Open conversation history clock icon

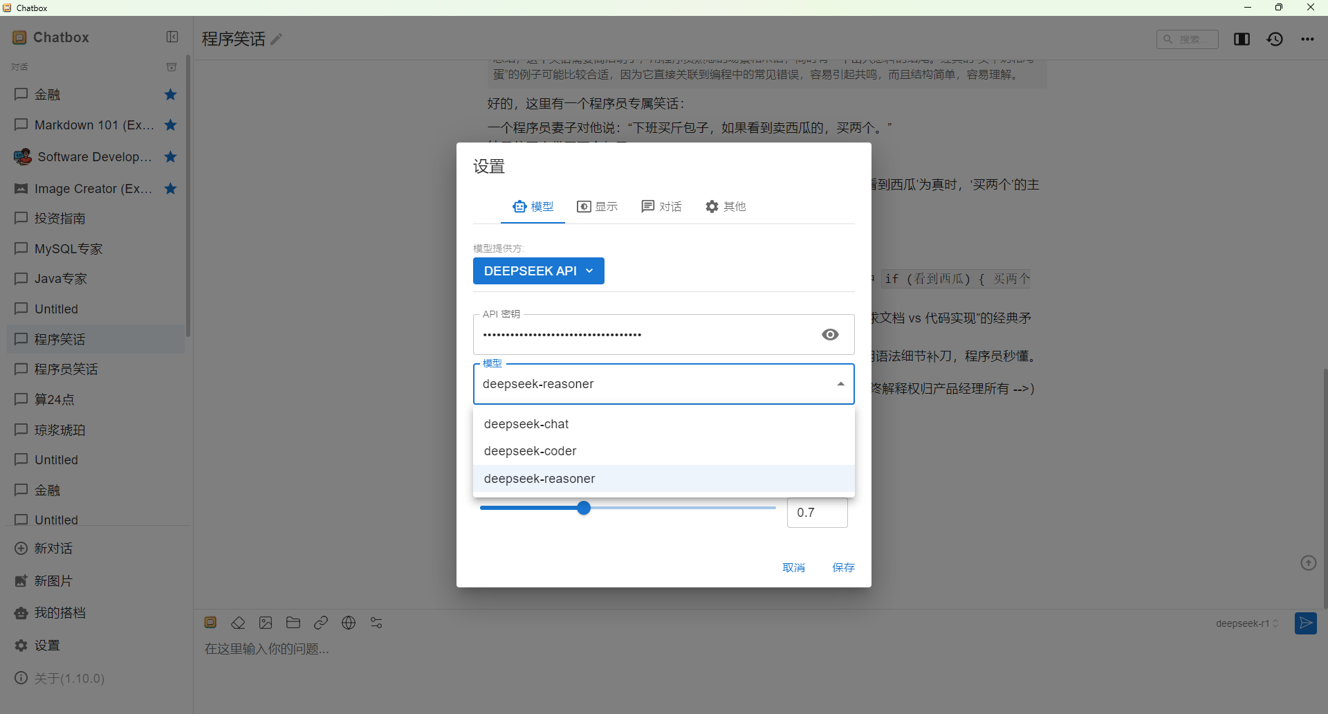1275,39
